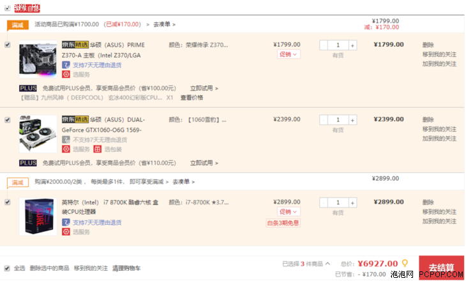This screenshot has width=466, height=281.
Task: Delete the i7 8700K from cart
Action: pos(428,202)
